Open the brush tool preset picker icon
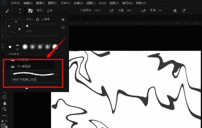202x128 pixels. (x=7, y=11)
